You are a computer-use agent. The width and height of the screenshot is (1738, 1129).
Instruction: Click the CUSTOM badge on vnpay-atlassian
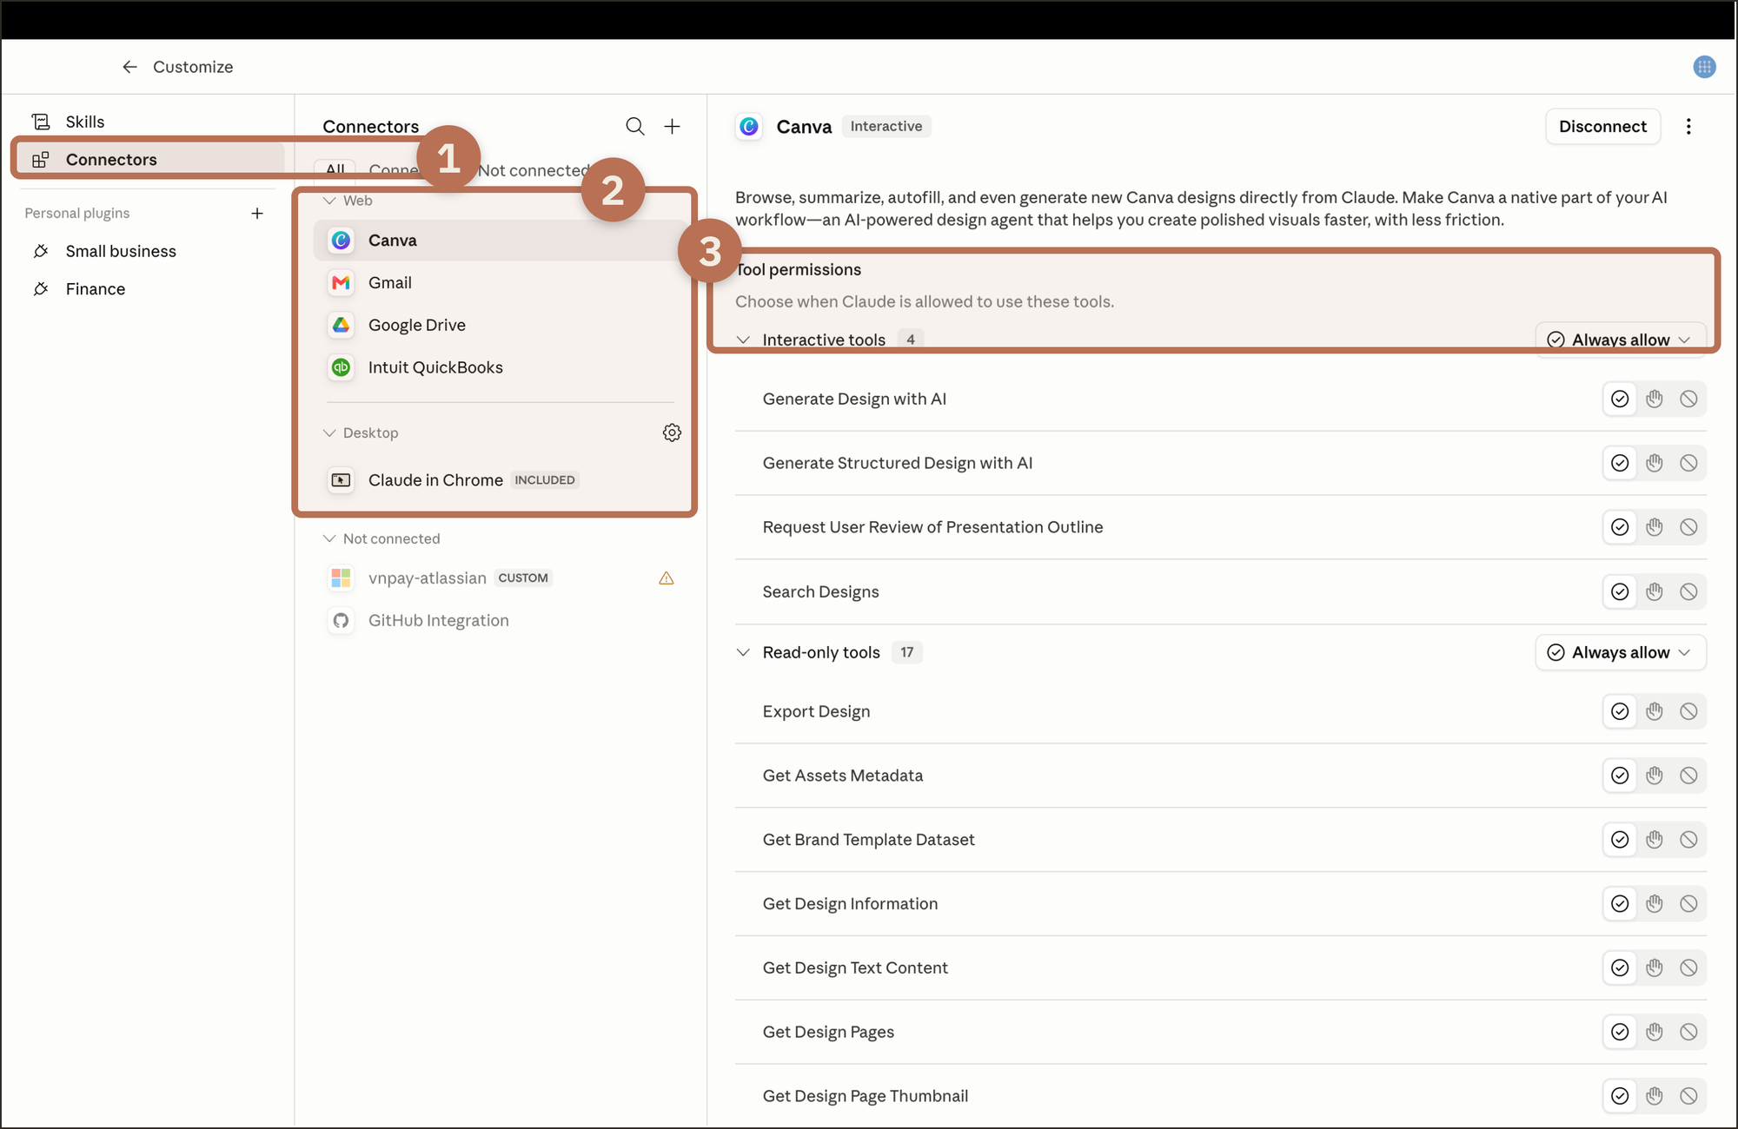tap(523, 578)
